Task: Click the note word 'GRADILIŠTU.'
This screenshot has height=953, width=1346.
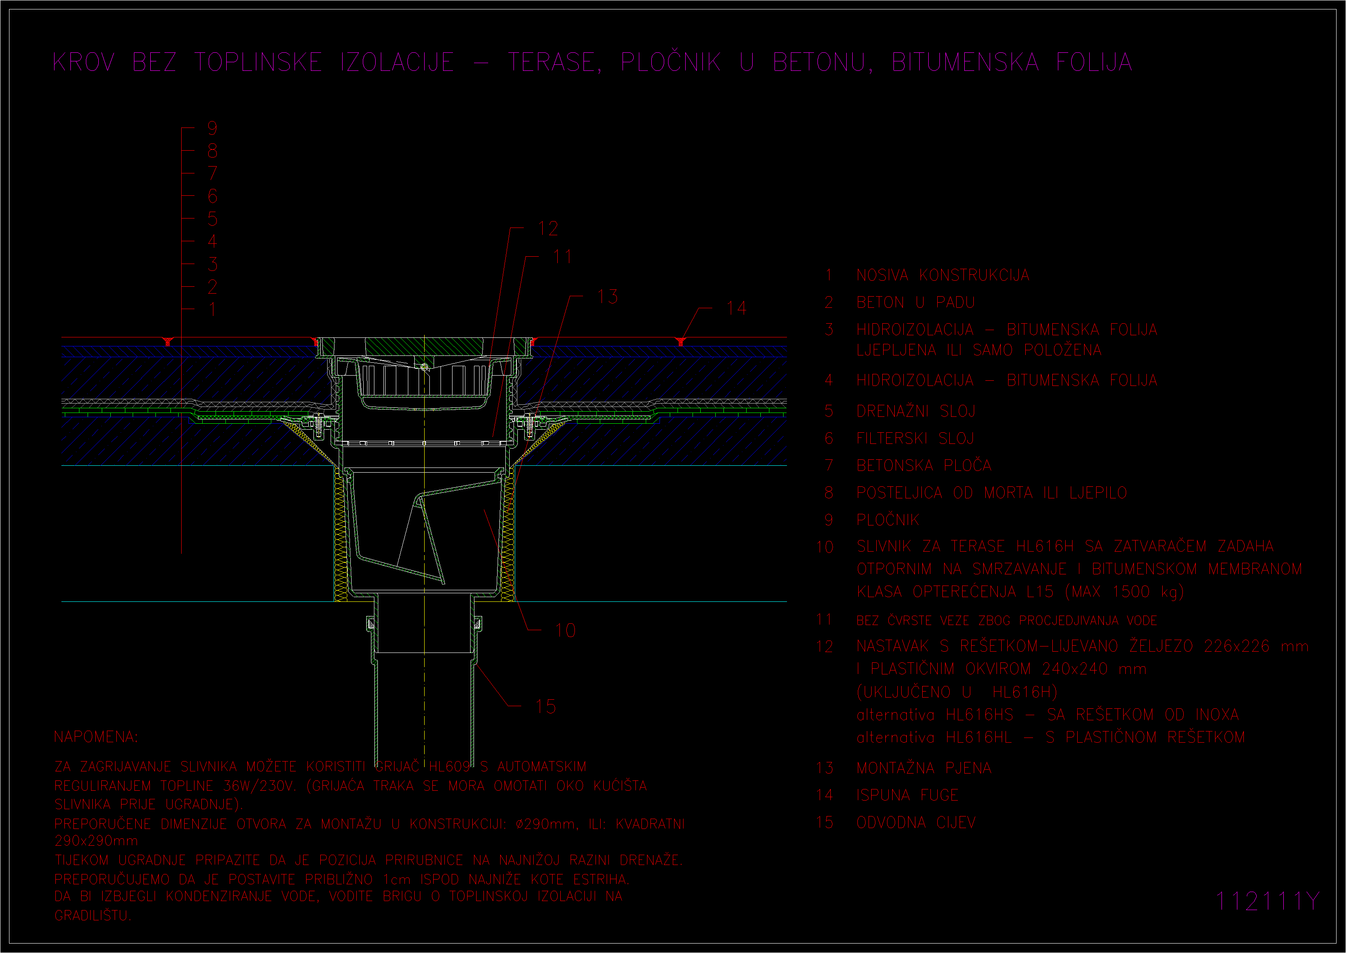Action: click(93, 916)
